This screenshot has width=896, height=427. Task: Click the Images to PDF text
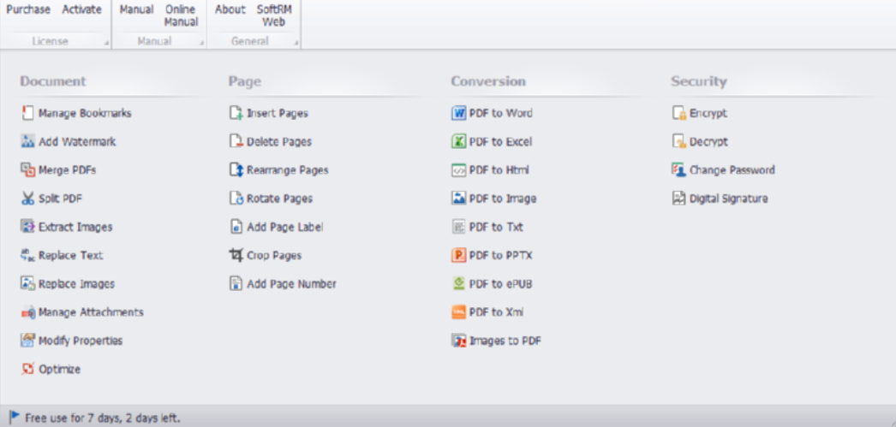point(505,341)
